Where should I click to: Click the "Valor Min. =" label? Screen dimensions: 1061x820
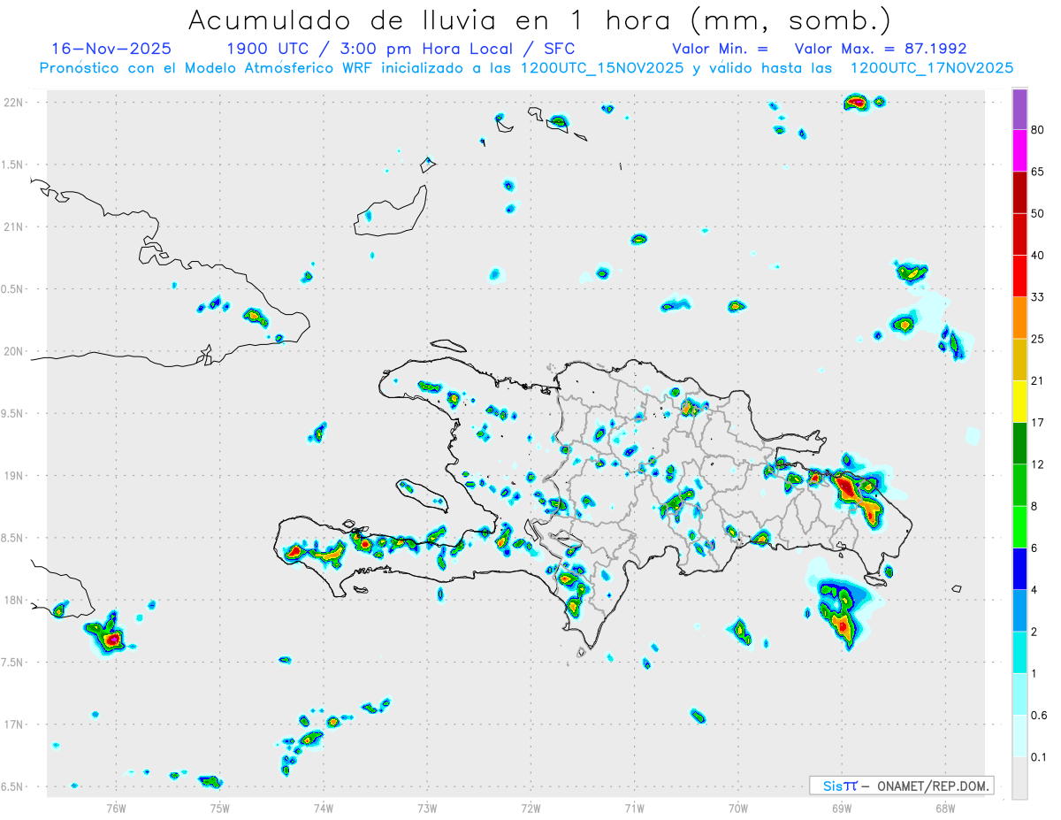pyautogui.click(x=720, y=49)
